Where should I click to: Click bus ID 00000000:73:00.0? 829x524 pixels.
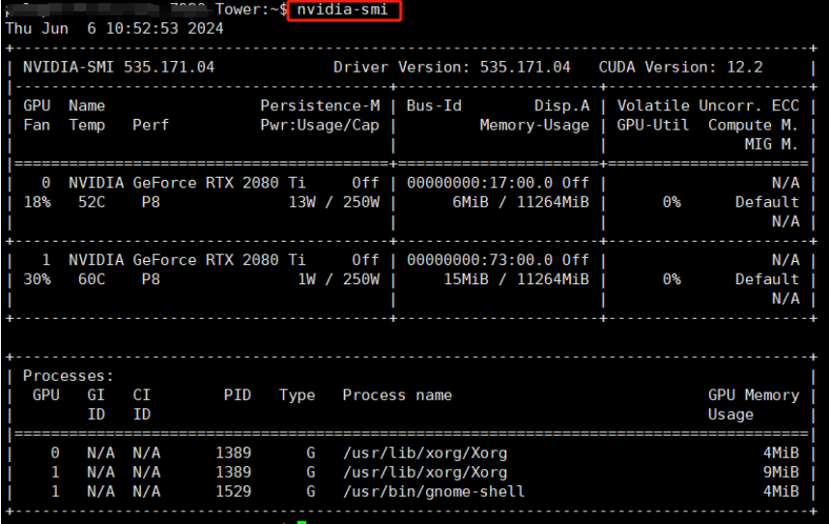pos(479,260)
